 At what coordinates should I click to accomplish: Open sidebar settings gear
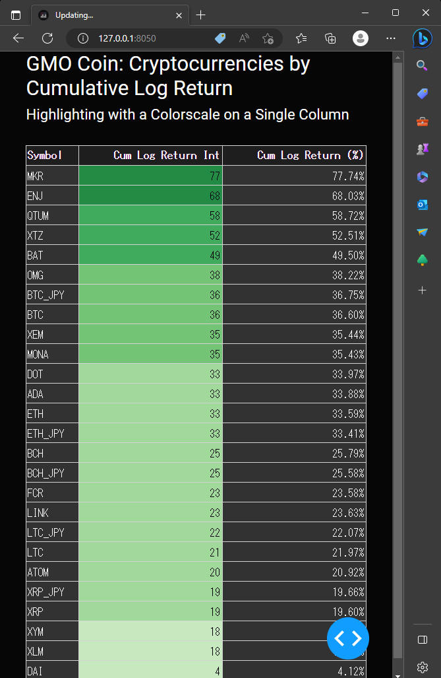(423, 667)
